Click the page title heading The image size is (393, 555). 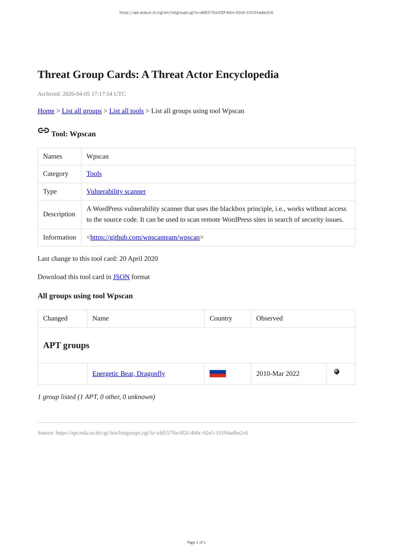pos(158,75)
